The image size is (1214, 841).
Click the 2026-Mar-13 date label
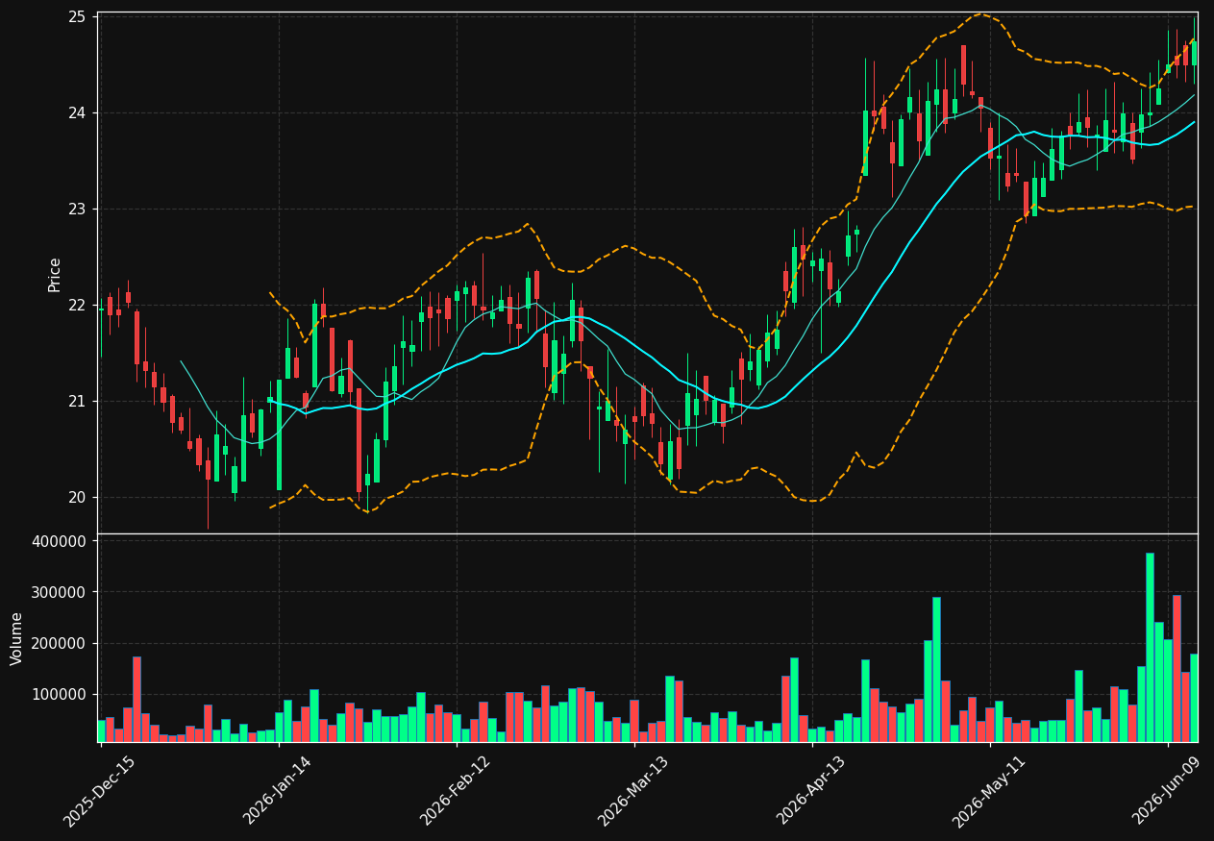[x=633, y=791]
